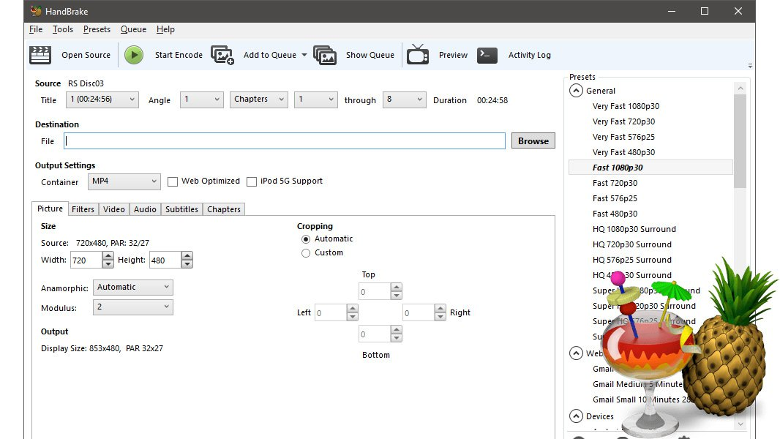Click the Open Source label
Screen dimensions: 780x439
point(86,55)
